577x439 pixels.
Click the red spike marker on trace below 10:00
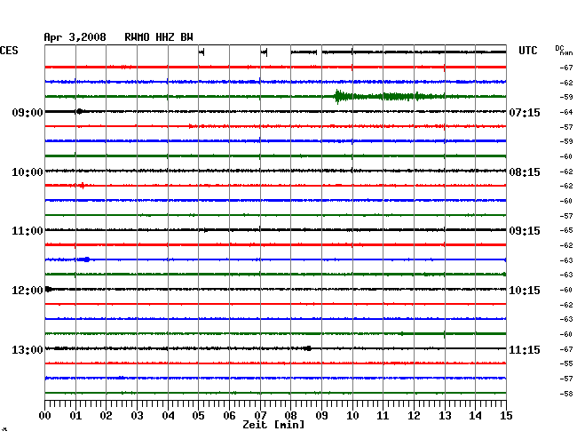(83, 185)
